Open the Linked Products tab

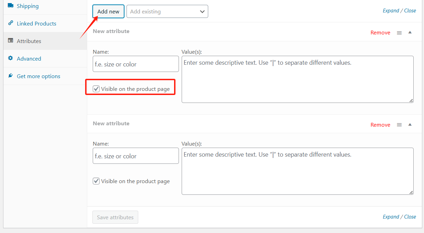coord(37,23)
